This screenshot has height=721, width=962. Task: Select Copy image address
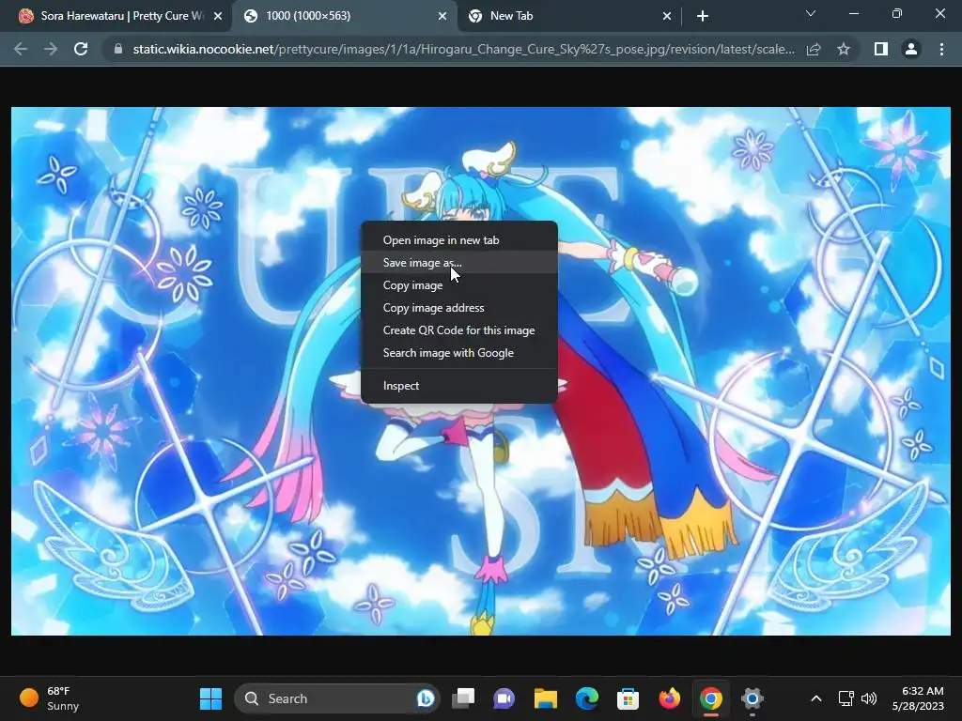[458, 308]
